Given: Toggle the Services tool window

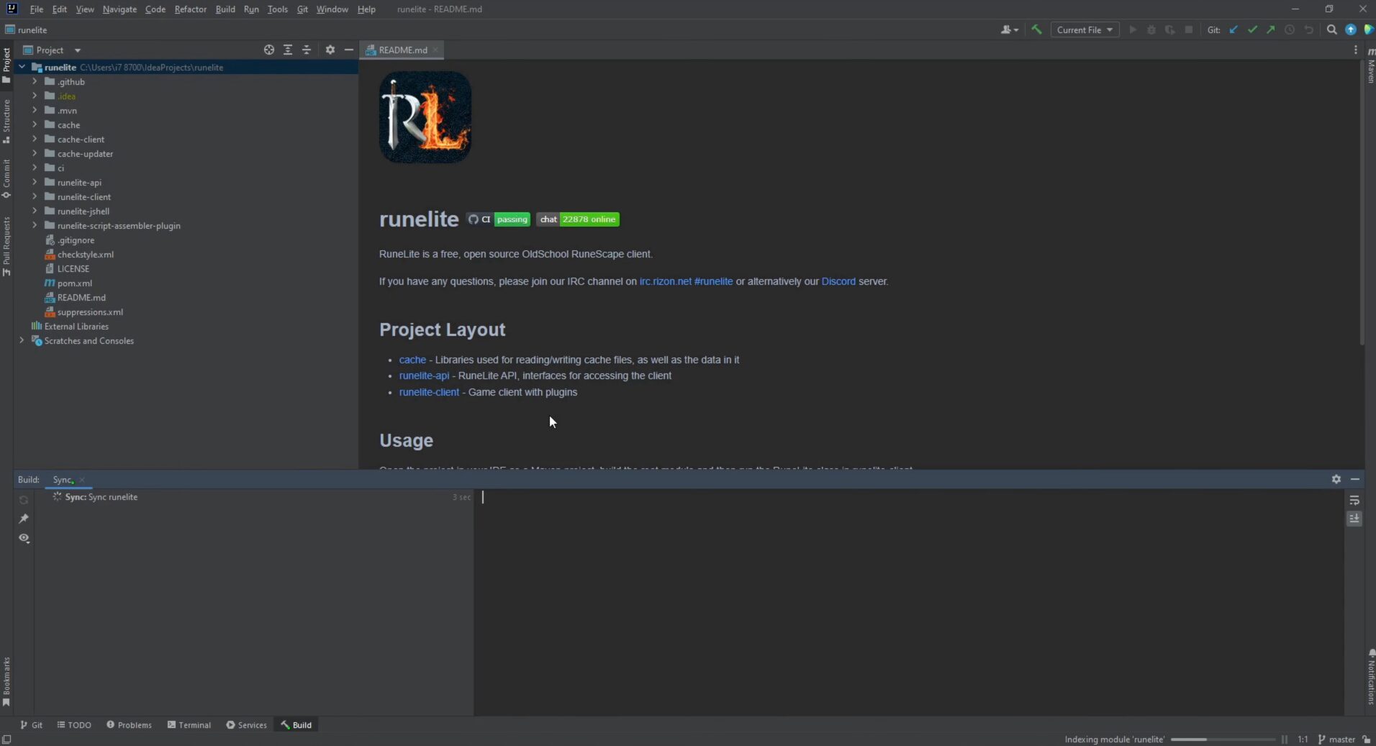Looking at the screenshot, I should coord(246,724).
